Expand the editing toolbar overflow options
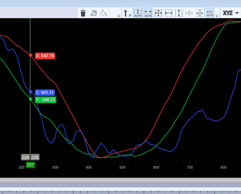This screenshot has height=194, width=241. 119,16
